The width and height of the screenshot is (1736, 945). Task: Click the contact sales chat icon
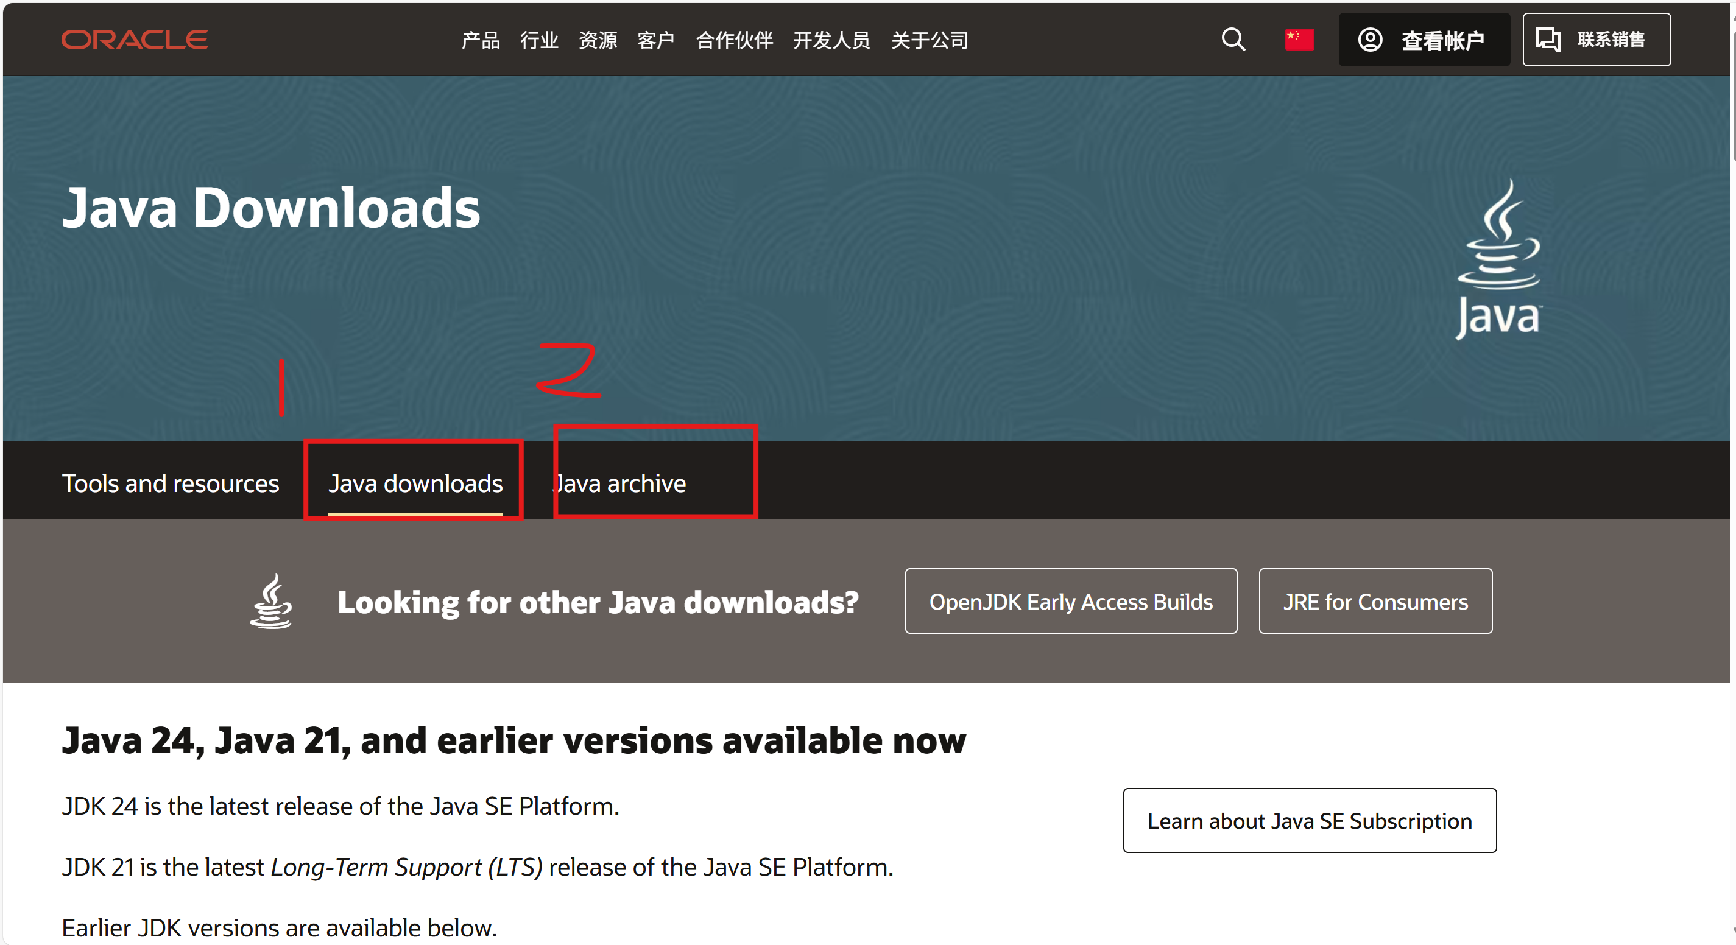[x=1548, y=40]
